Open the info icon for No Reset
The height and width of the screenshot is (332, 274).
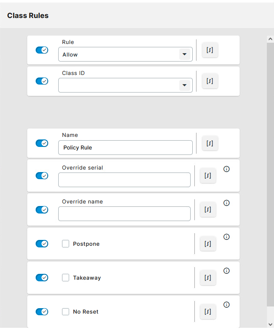(x=227, y=305)
